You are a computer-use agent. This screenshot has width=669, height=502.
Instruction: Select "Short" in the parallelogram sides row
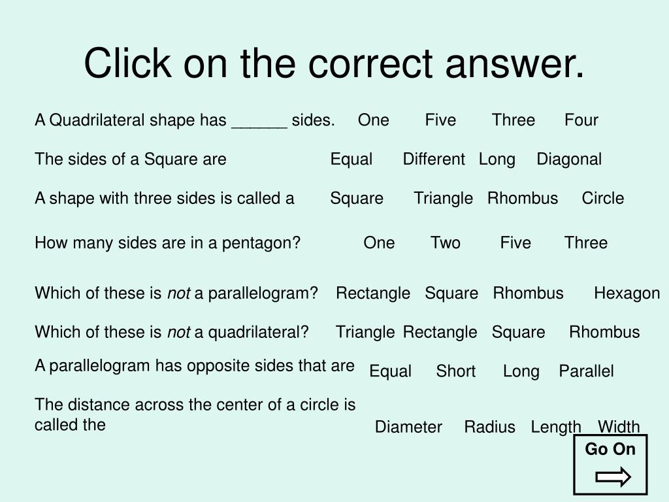455,371
